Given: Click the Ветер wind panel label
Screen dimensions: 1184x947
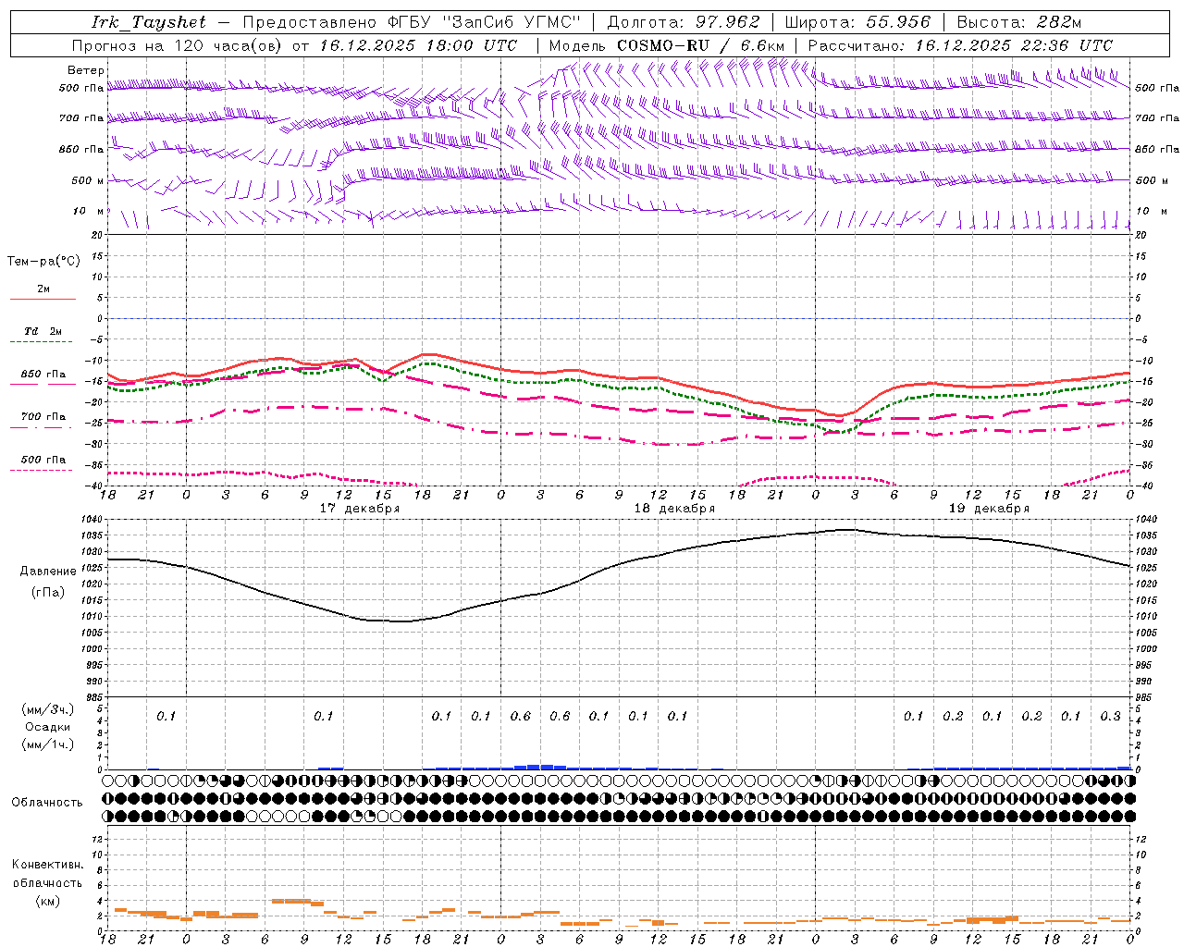Looking at the screenshot, I should (x=86, y=70).
